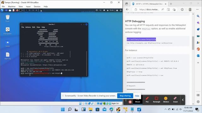Screen dimensions: 202x113
Task: Open the Kali applications menu in the panel
Action: coord(2,10)
